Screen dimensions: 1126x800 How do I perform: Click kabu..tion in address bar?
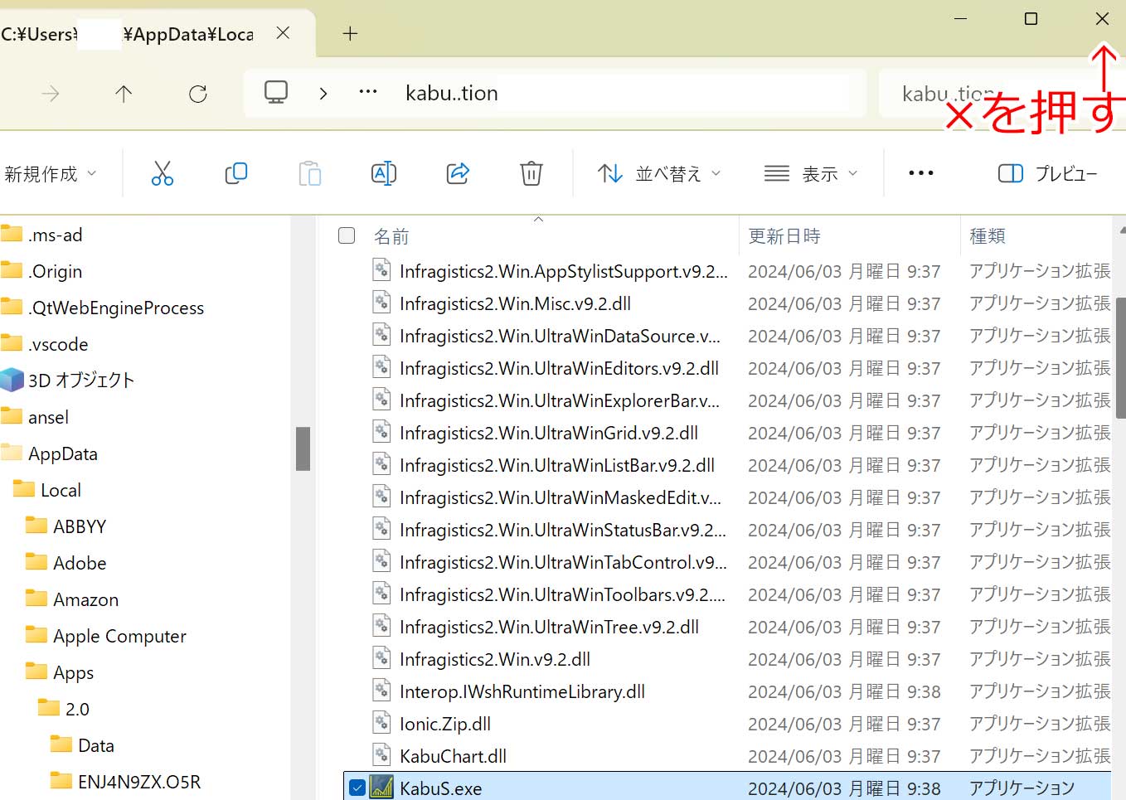point(452,94)
